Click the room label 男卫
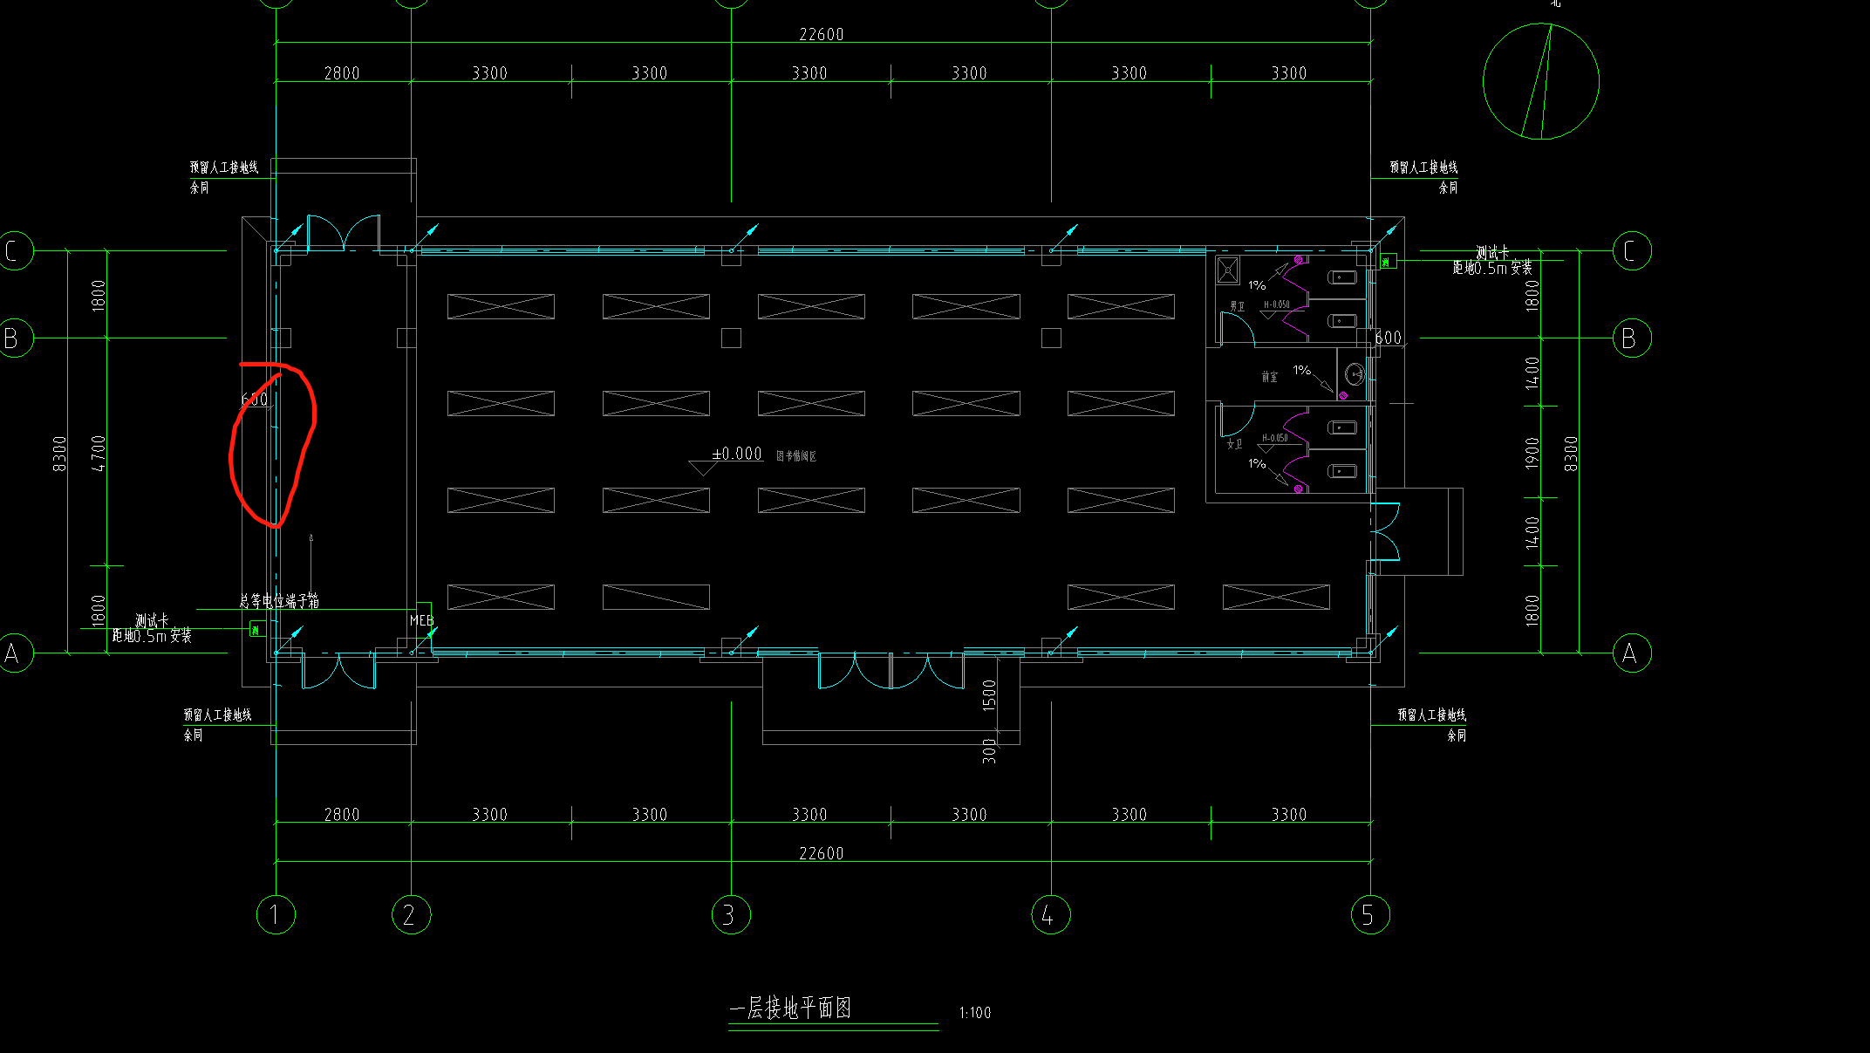This screenshot has height=1053, width=1870. click(x=1238, y=306)
